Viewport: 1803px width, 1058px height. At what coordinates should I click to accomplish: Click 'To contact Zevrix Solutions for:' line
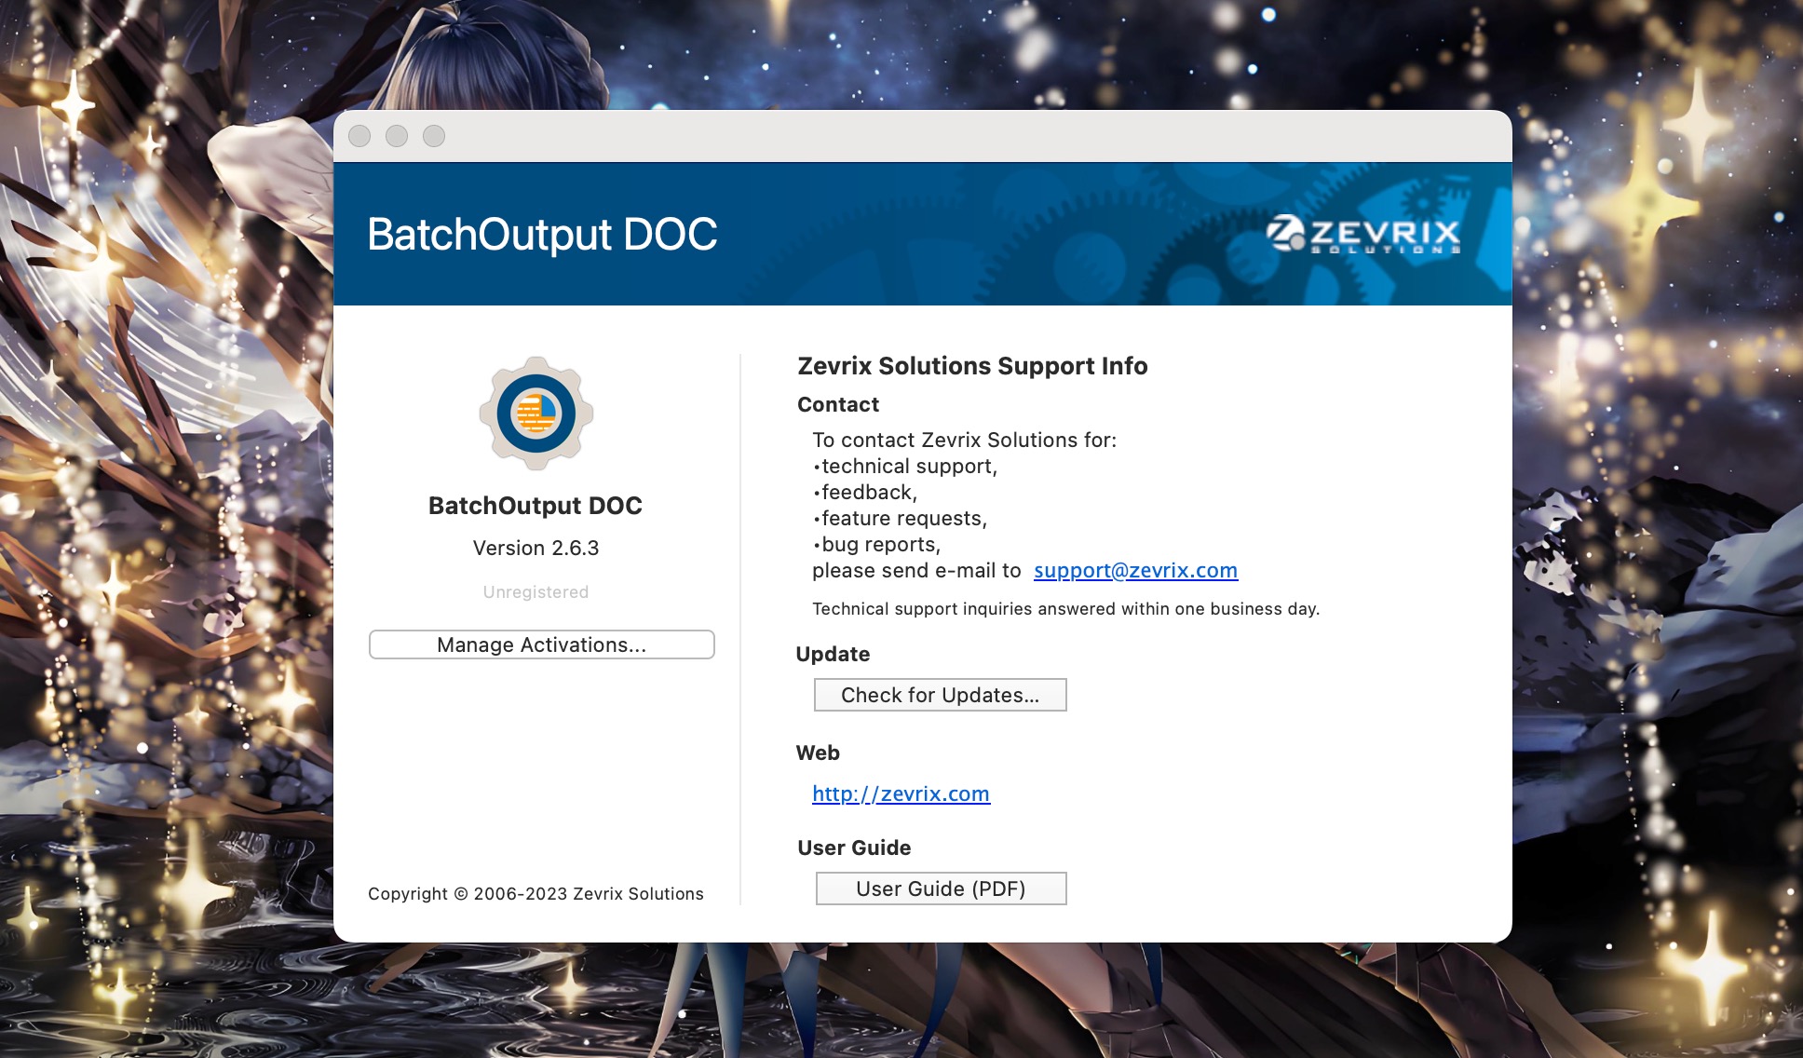click(x=964, y=440)
